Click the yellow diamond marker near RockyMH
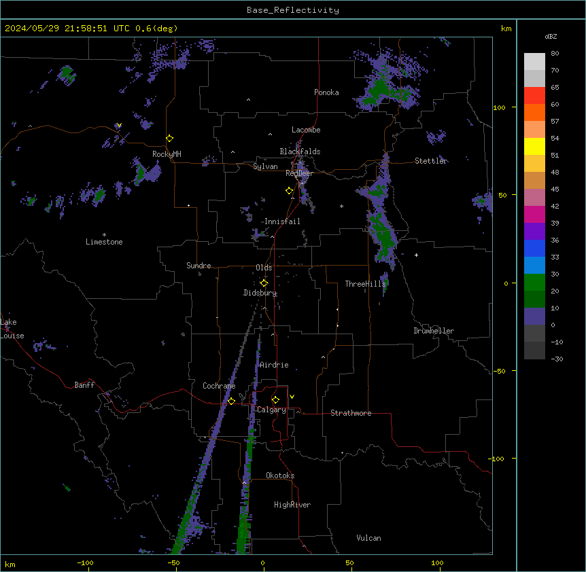 [170, 138]
